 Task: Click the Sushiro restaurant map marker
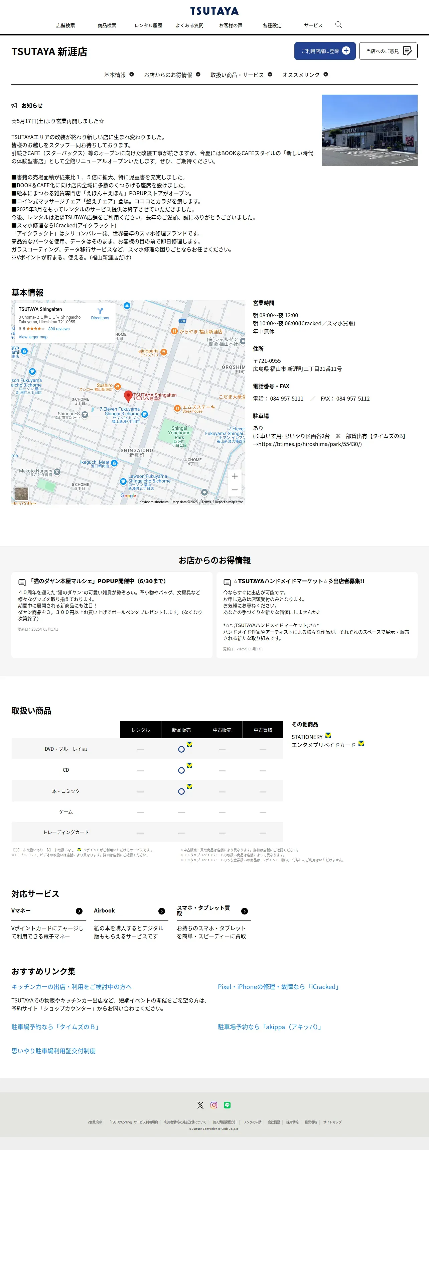117,387
